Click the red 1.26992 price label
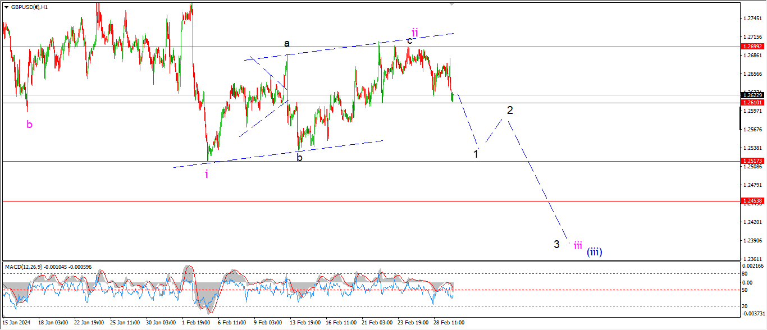 click(x=751, y=47)
